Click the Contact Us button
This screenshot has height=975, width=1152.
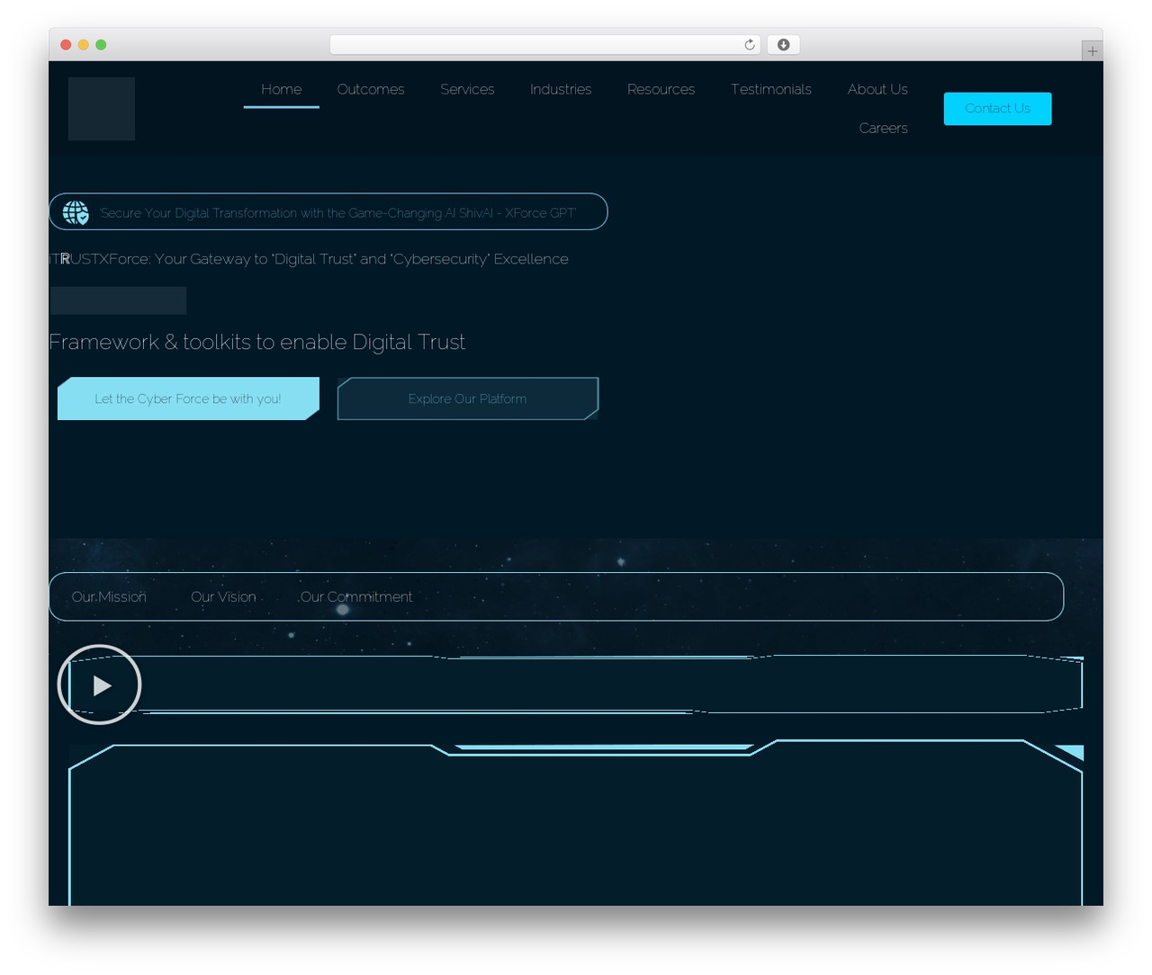click(x=997, y=109)
